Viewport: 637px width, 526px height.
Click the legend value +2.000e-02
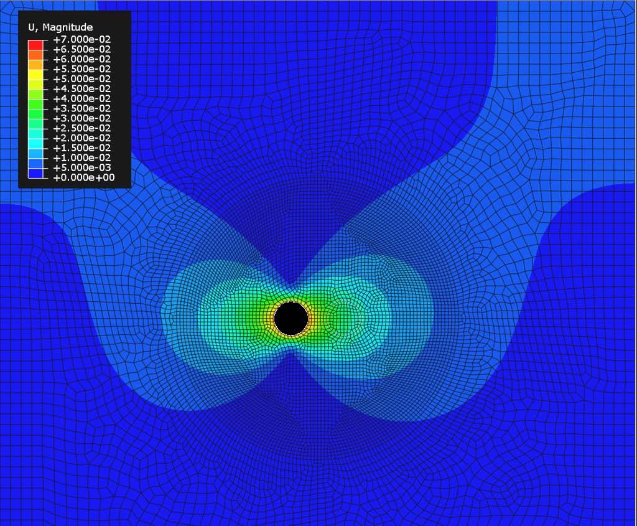pyautogui.click(x=81, y=138)
